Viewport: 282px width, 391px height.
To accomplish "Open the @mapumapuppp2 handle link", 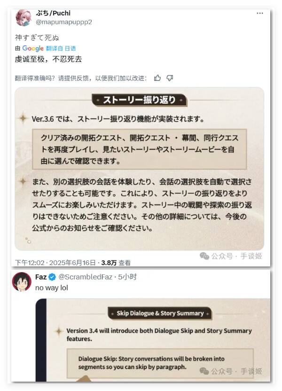I will click(64, 22).
